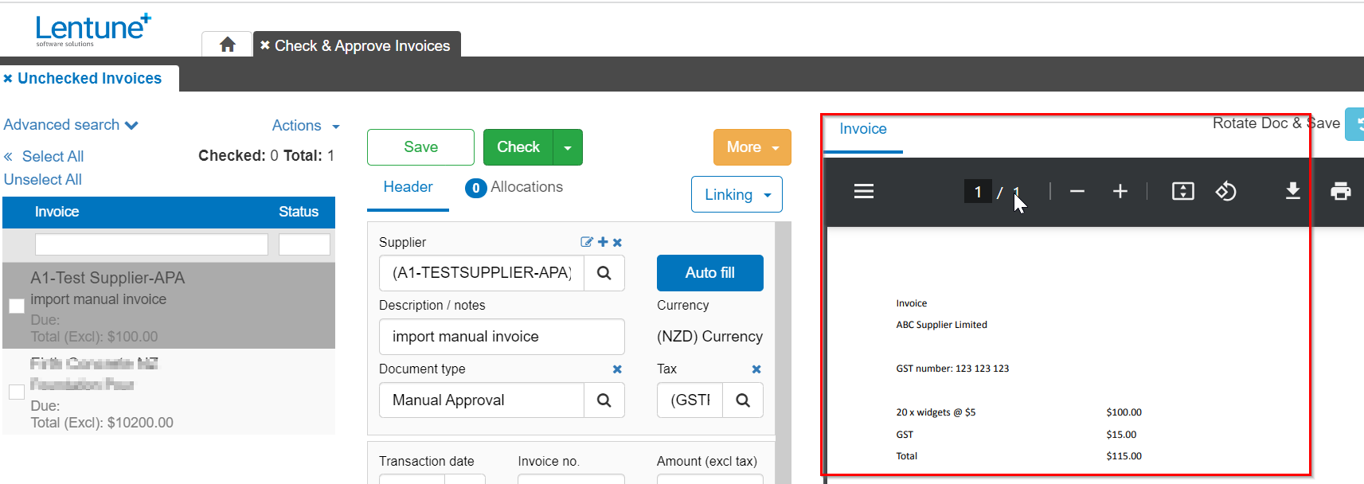Close the Unchecked Invoices tab
The width and height of the screenshot is (1364, 484).
pos(8,79)
